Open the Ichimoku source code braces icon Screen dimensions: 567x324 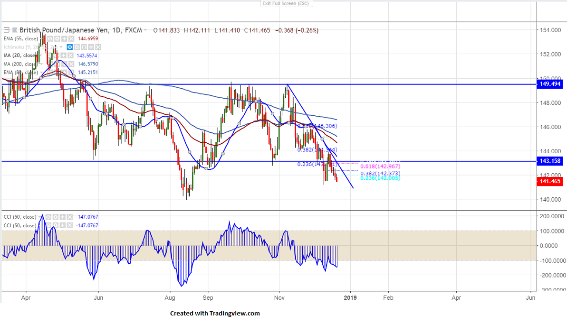pos(84,47)
